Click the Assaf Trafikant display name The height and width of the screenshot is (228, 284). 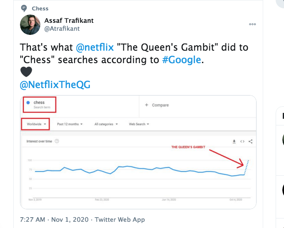coord(69,21)
